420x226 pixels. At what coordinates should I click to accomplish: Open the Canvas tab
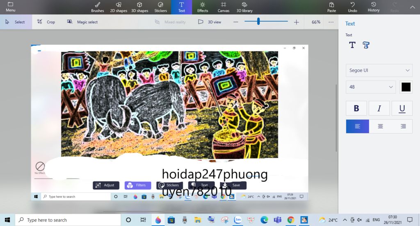224,7
